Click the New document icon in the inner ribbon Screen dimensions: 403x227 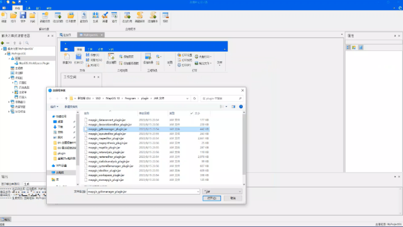coord(67,57)
